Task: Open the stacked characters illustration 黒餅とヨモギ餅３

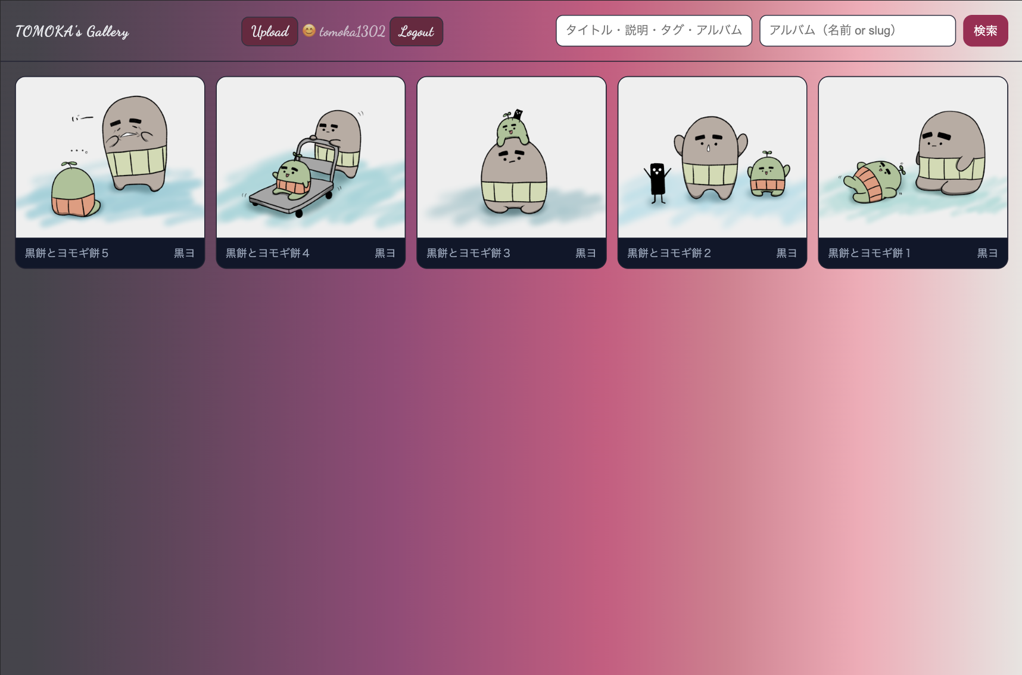Action: 512,158
